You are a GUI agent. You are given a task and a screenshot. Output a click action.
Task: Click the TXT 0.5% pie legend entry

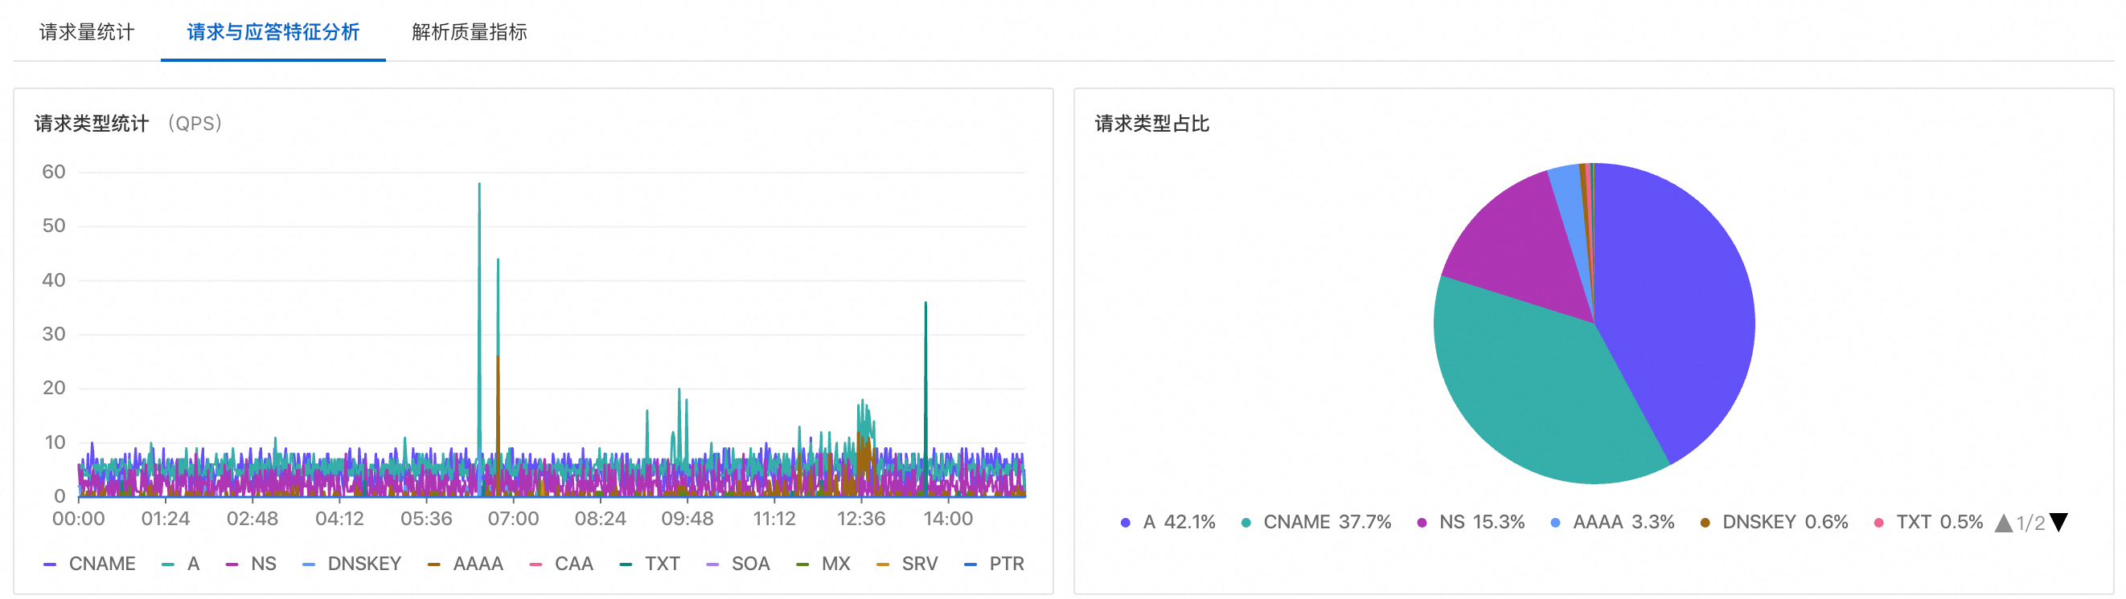[1929, 523]
